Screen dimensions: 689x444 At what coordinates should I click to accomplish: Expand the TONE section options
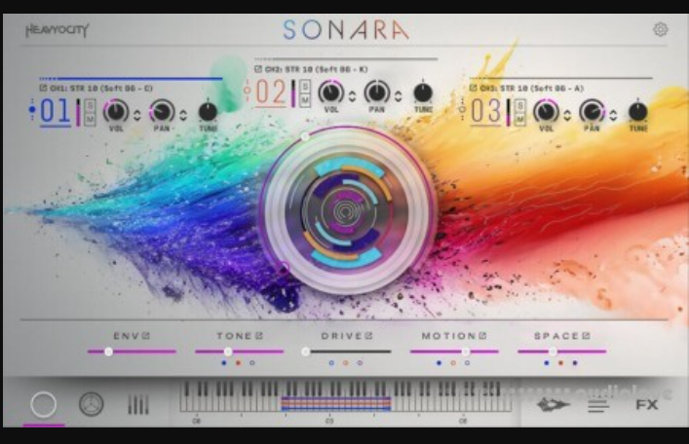click(x=260, y=336)
